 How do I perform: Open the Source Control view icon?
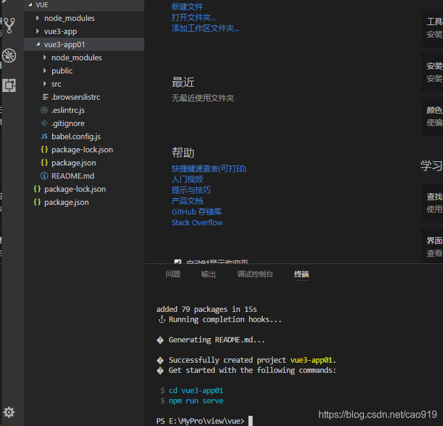coord(10,25)
